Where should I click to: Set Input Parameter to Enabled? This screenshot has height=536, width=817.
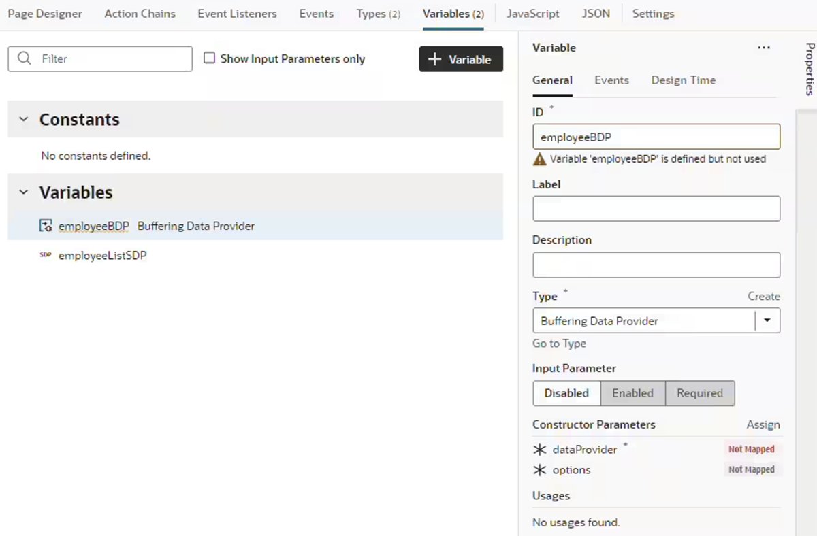(x=632, y=393)
